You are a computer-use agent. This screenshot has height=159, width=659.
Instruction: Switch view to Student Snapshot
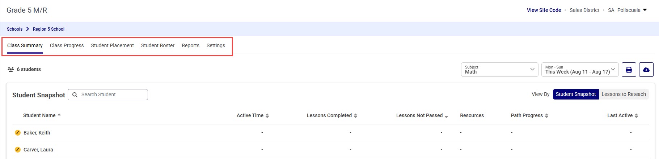[x=575, y=94]
